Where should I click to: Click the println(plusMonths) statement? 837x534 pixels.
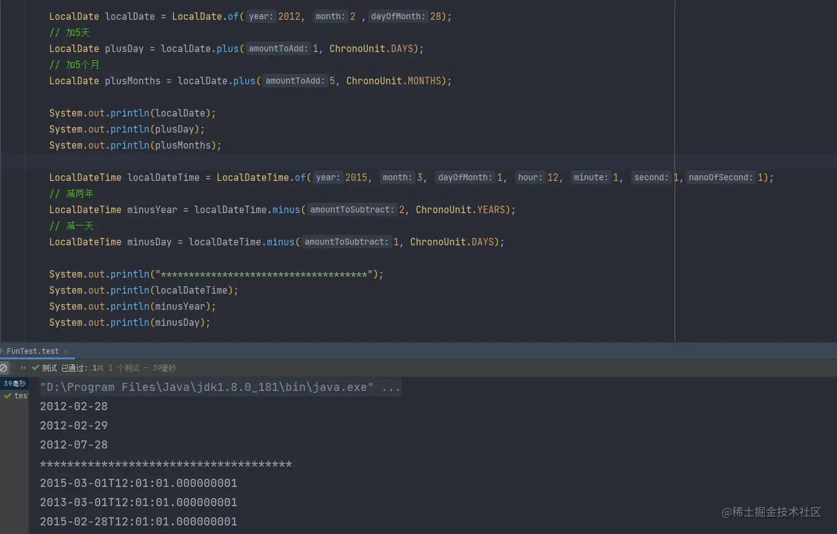[135, 145]
